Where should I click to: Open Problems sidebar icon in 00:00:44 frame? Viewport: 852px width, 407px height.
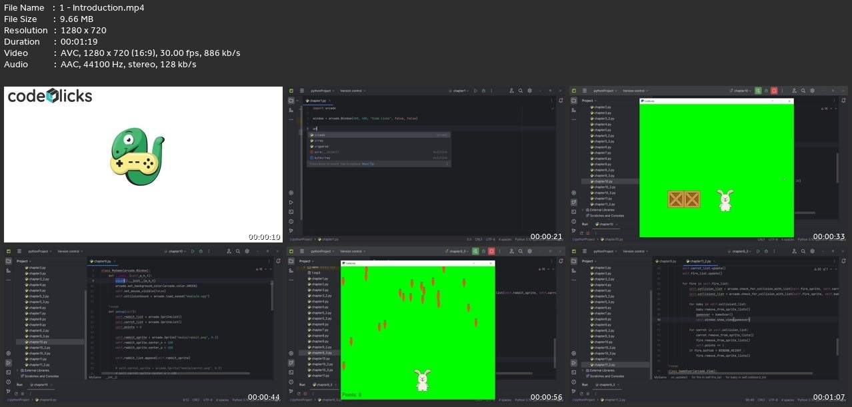point(8,382)
